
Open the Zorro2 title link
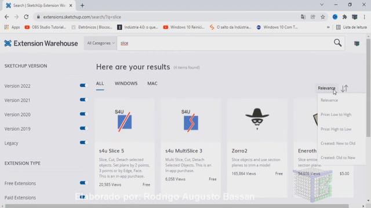tap(239, 151)
